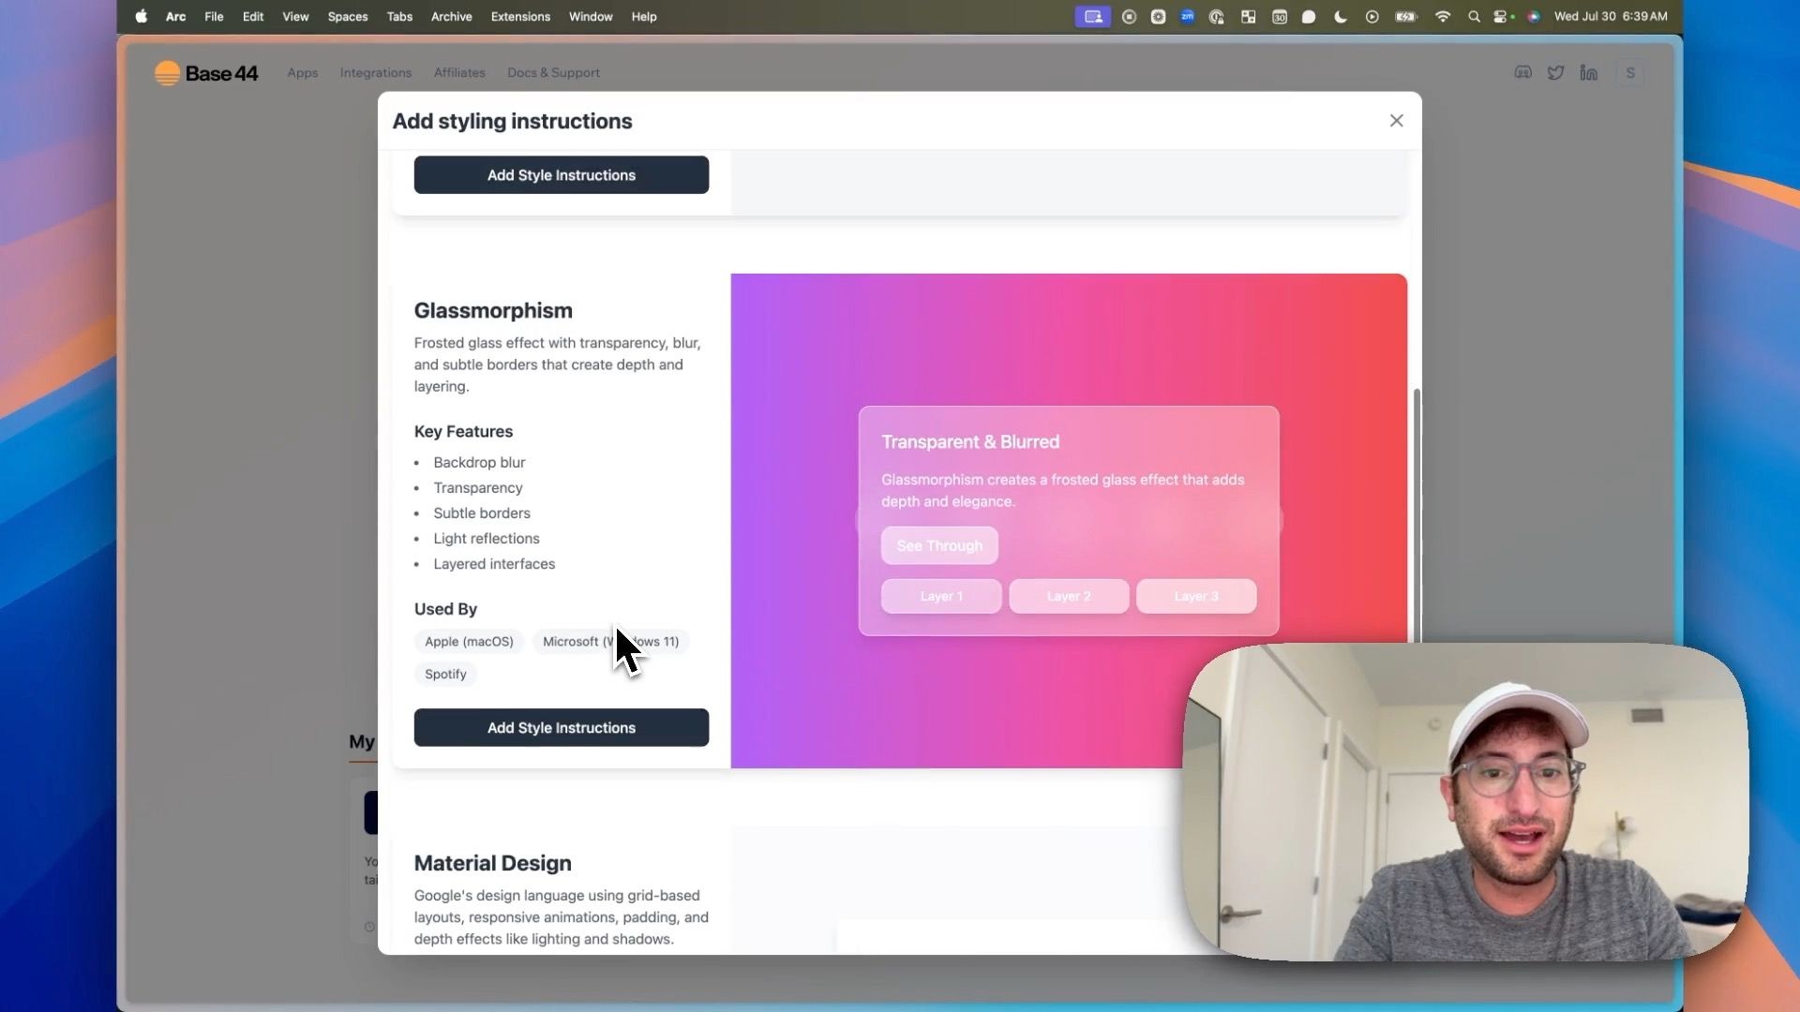Viewport: 1800px width, 1012px height.
Task: Add Style Instructions for Glassmorphism
Action: (x=561, y=728)
